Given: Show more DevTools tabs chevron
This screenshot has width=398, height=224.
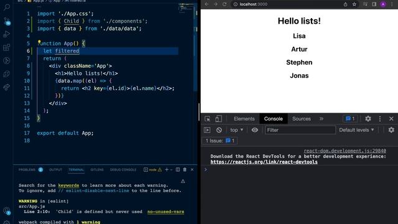Looking at the screenshot, I should [x=322, y=119].
